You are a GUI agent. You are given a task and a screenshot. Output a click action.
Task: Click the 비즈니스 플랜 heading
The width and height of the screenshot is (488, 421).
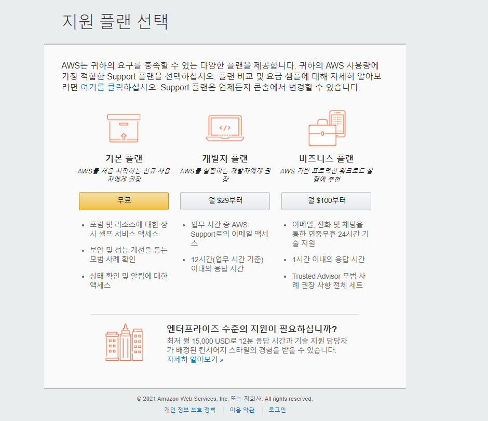(x=326, y=158)
